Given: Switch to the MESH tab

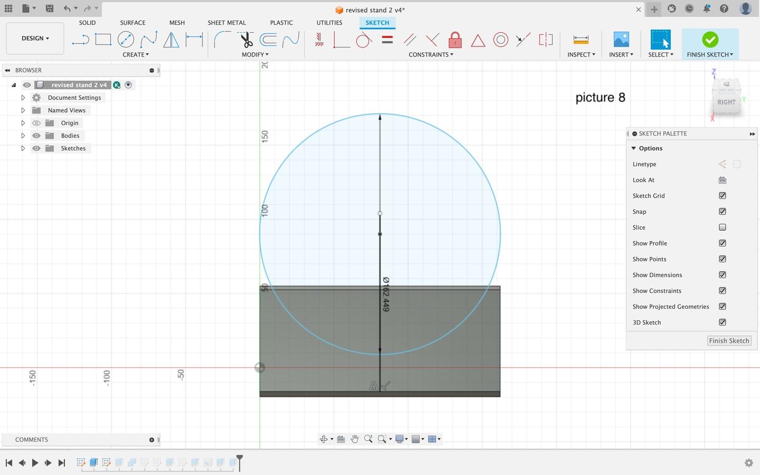Looking at the screenshot, I should pyautogui.click(x=177, y=23).
